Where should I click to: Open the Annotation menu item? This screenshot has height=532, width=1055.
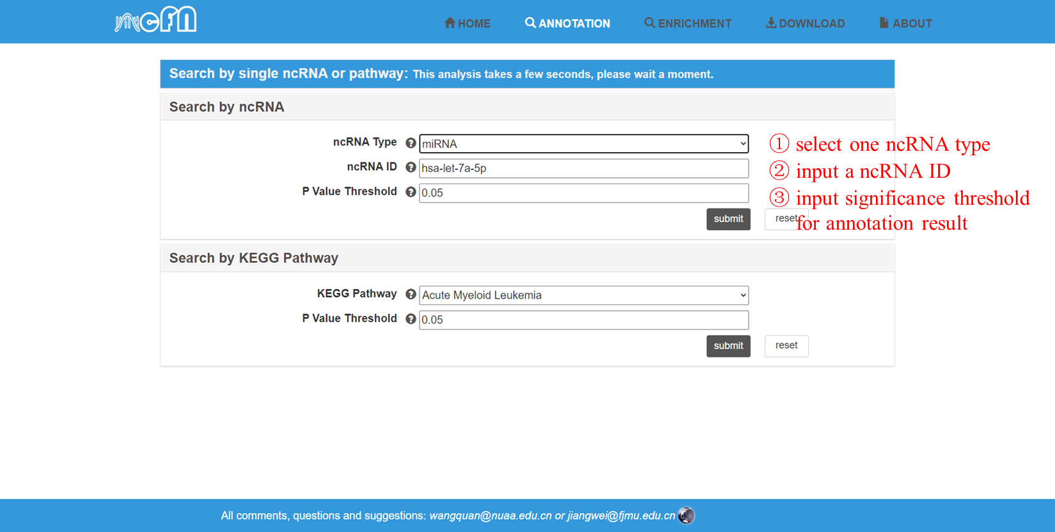(x=567, y=24)
